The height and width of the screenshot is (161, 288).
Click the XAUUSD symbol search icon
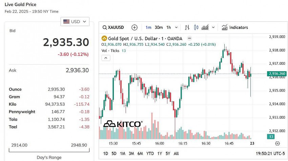point(105,27)
